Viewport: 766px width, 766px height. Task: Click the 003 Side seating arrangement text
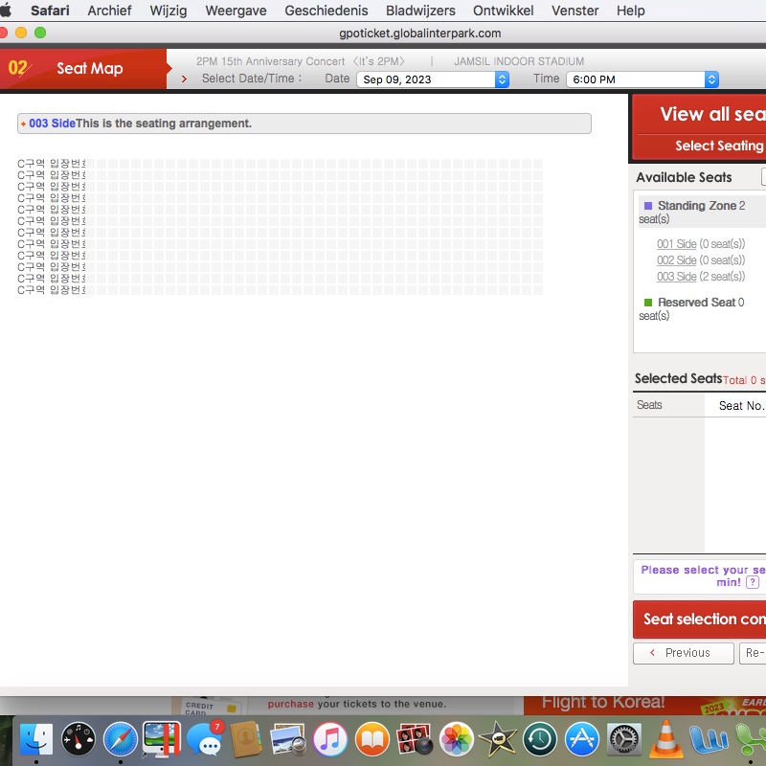[140, 124]
